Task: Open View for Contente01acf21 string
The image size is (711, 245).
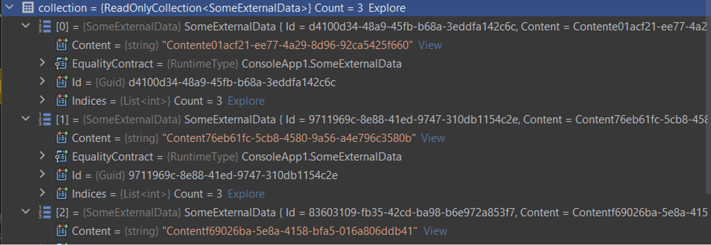Action: (430, 45)
